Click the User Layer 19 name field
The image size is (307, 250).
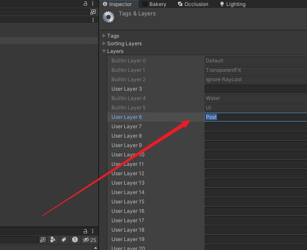point(256,239)
